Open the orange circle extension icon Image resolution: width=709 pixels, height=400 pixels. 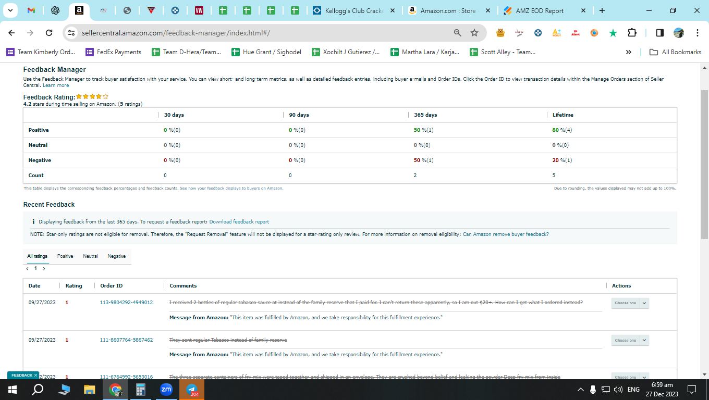point(594,33)
